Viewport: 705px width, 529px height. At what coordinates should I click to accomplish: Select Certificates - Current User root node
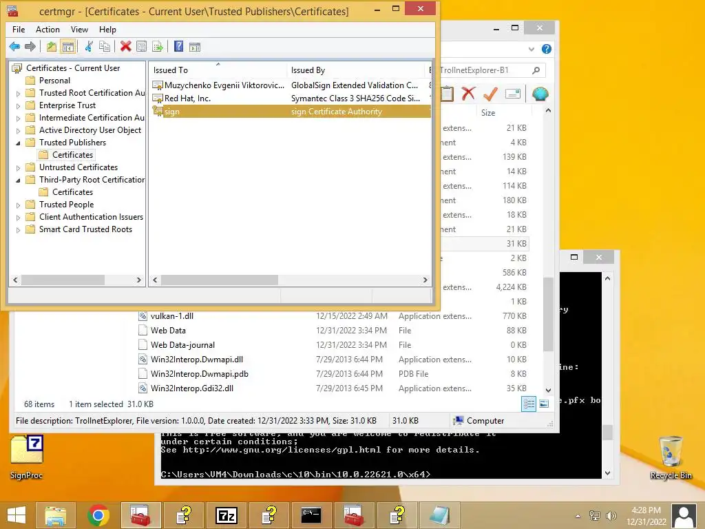coord(73,68)
